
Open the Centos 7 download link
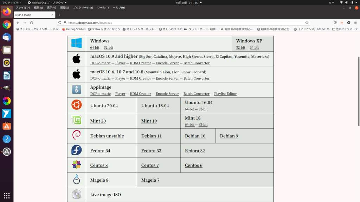(x=150, y=166)
